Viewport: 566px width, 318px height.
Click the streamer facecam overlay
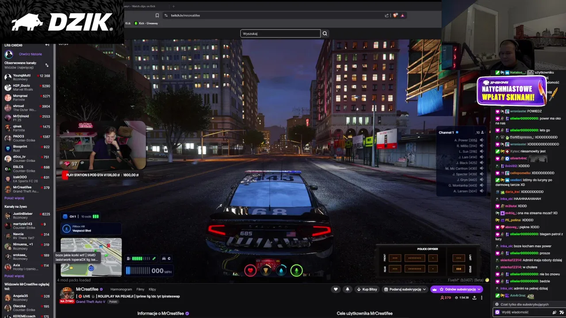pyautogui.click(x=103, y=145)
